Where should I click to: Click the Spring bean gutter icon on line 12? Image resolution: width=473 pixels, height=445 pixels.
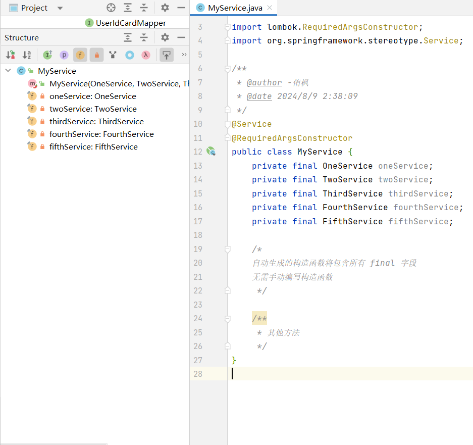(x=212, y=152)
